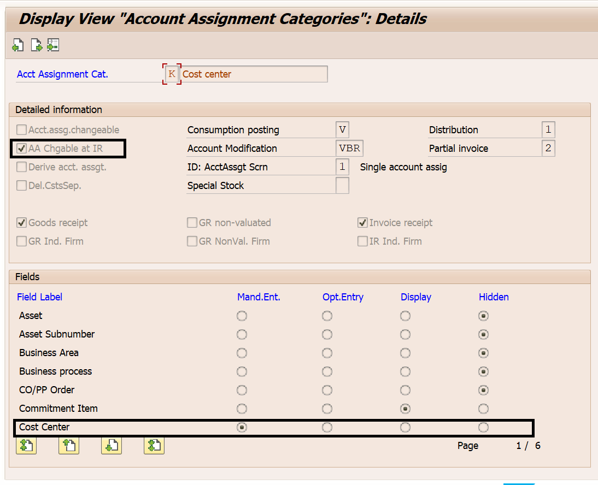598x485 pixels.
Task: Uncheck the Goods receipt checkbox
Action: coord(22,223)
